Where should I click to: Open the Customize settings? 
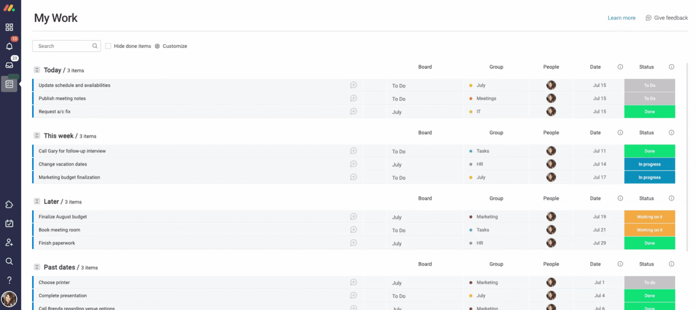(x=171, y=46)
